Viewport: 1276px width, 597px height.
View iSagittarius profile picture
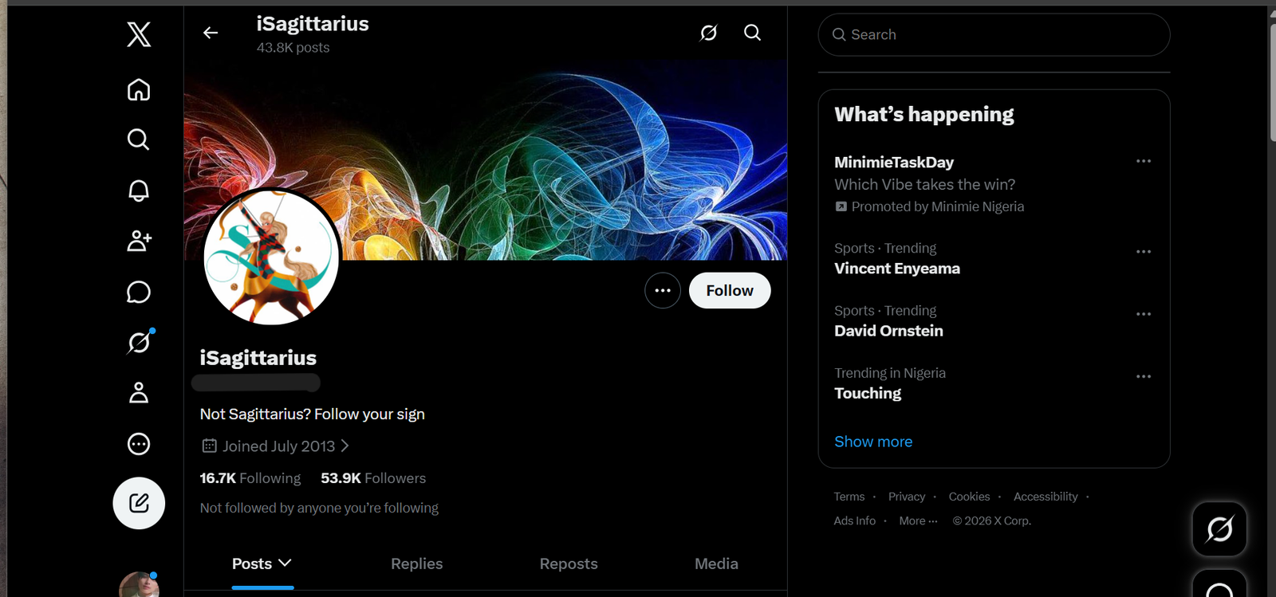point(272,257)
